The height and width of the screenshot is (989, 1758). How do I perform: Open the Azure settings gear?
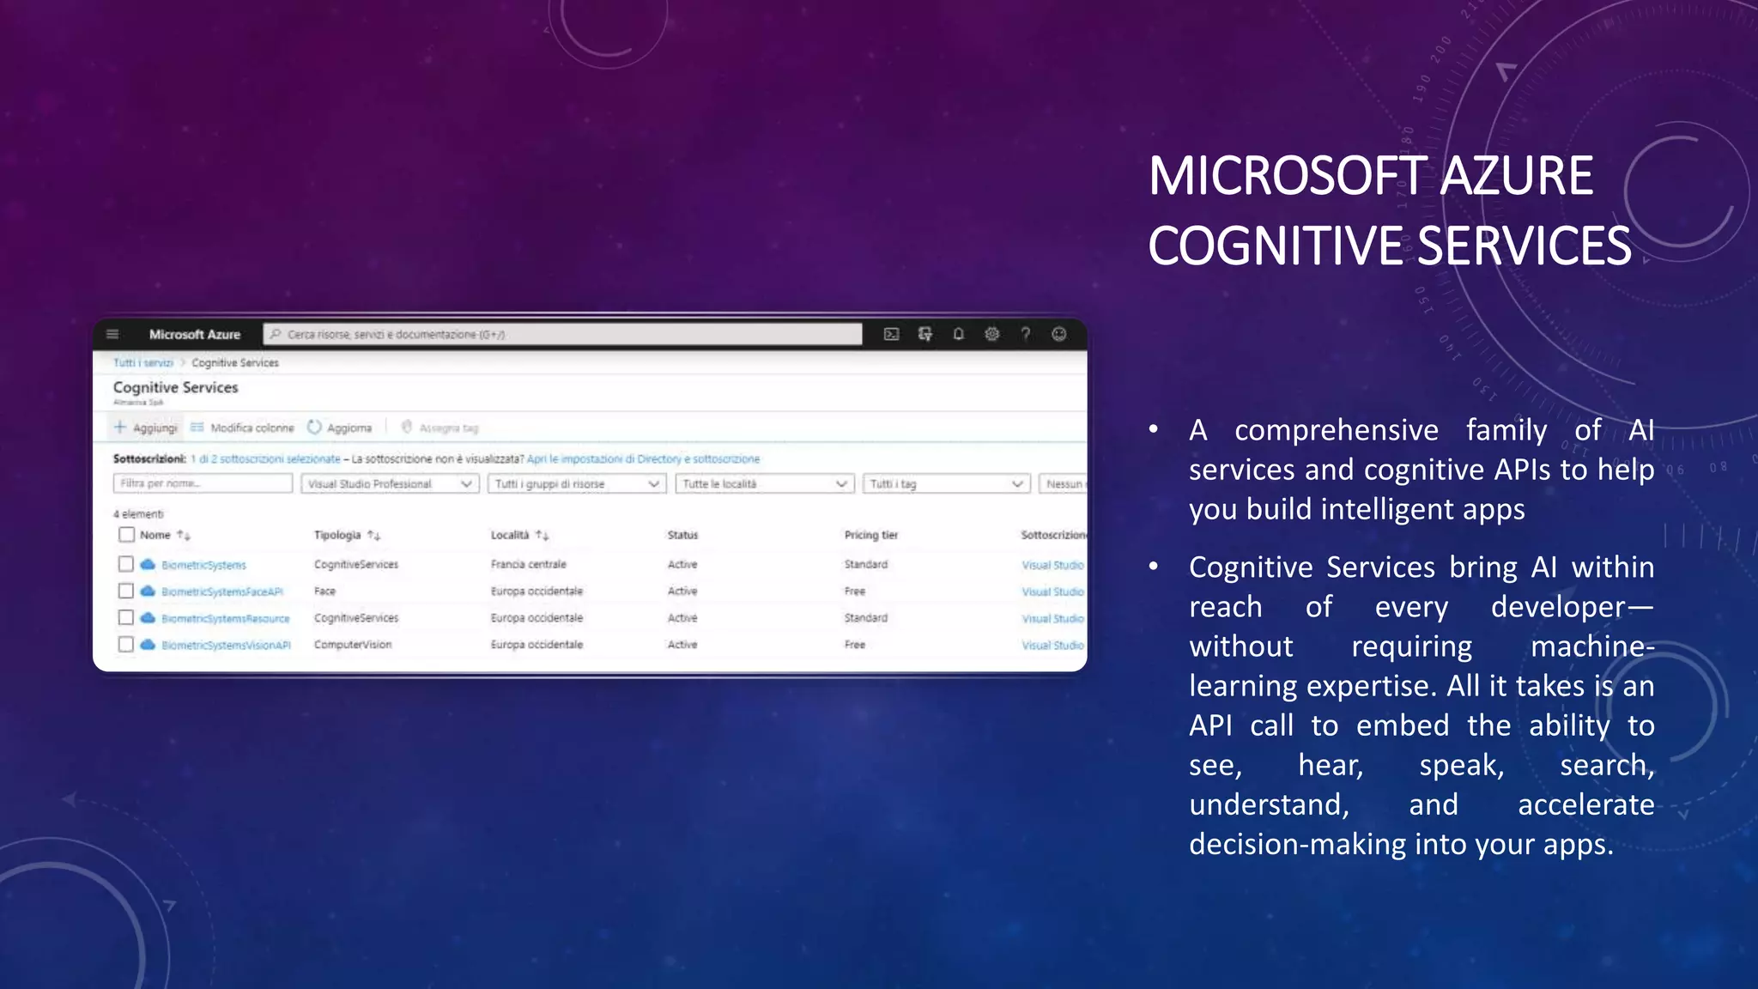point(991,334)
